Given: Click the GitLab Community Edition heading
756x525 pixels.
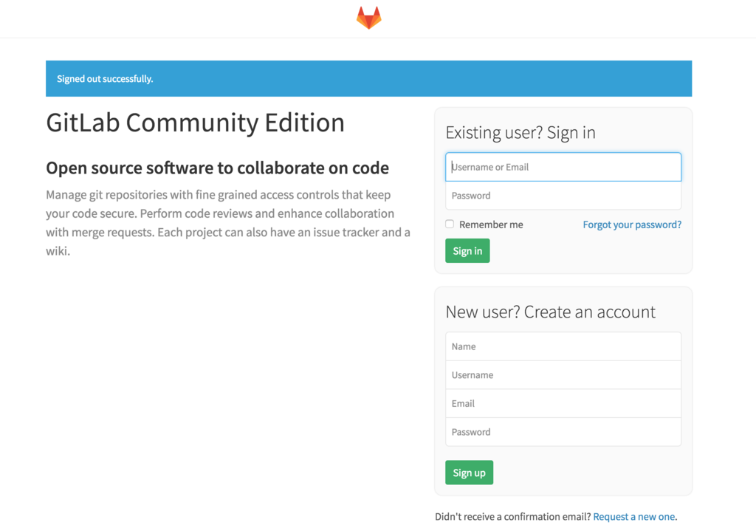Looking at the screenshot, I should coord(195,123).
